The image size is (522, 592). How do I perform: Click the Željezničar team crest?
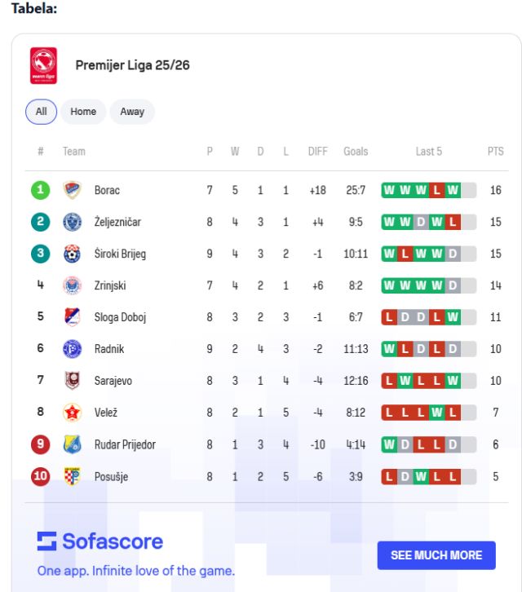click(73, 222)
